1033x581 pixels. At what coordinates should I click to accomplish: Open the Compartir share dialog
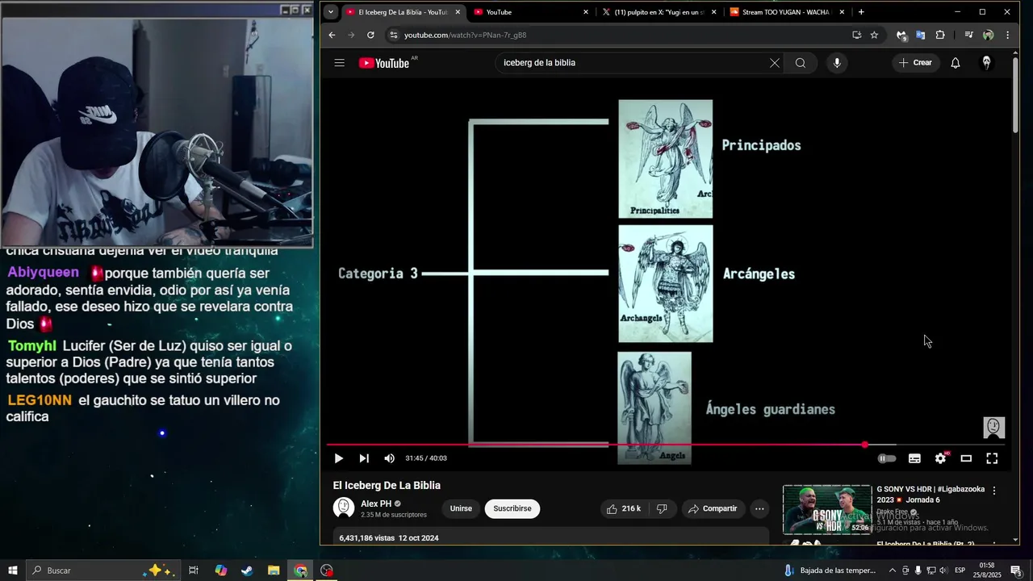click(x=712, y=509)
